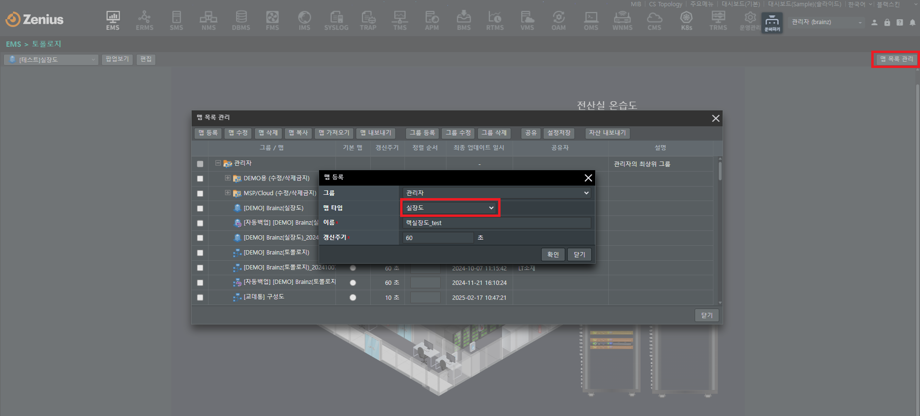Open the IMS module icon
The image size is (920, 416).
click(305, 21)
